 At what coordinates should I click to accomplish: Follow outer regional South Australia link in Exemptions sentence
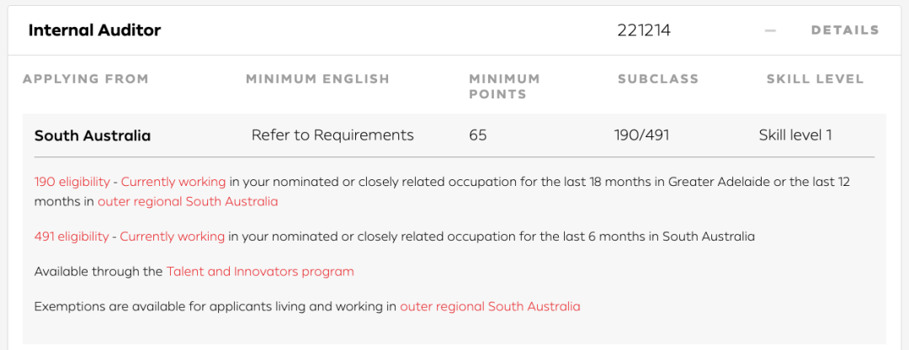pyautogui.click(x=490, y=306)
